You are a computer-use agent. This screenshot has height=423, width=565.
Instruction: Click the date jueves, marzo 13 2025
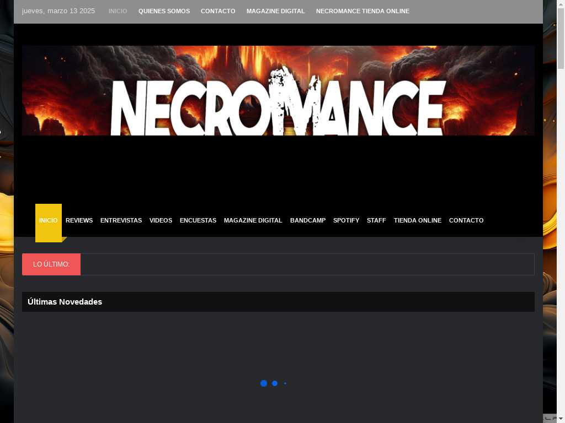pos(58,11)
